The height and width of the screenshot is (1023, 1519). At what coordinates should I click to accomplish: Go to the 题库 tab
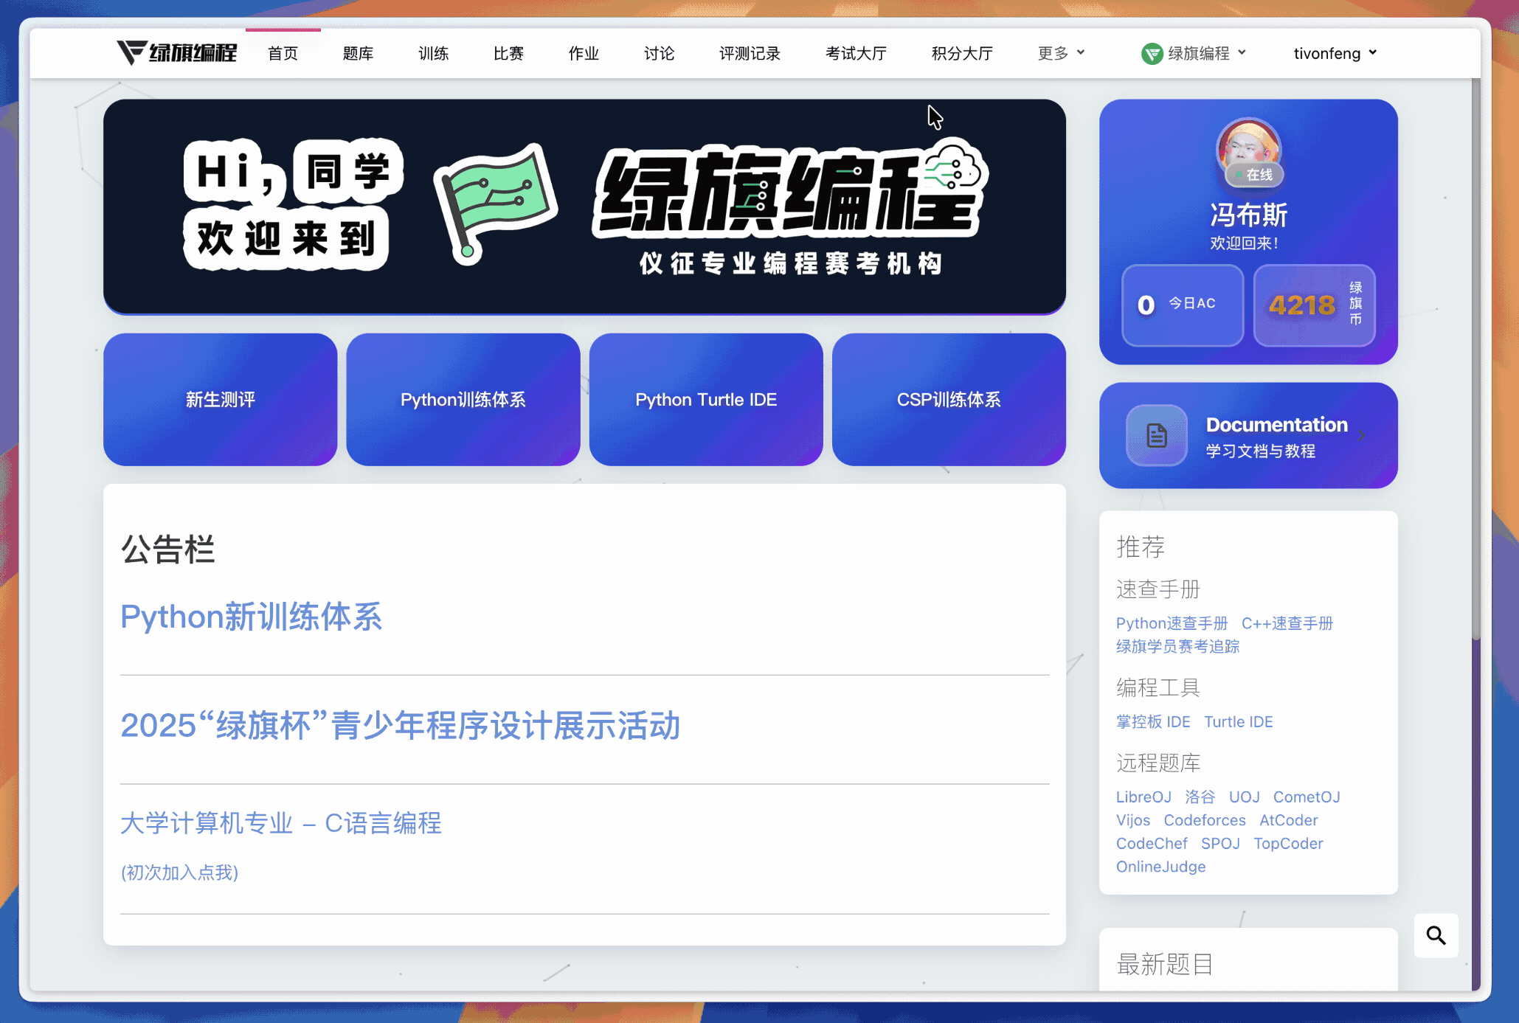click(x=358, y=53)
